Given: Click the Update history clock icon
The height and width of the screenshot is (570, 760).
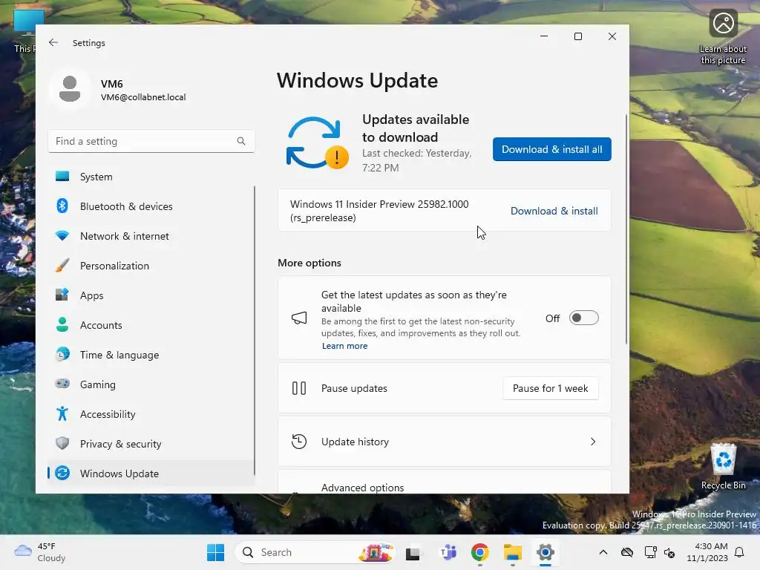Looking at the screenshot, I should [299, 442].
